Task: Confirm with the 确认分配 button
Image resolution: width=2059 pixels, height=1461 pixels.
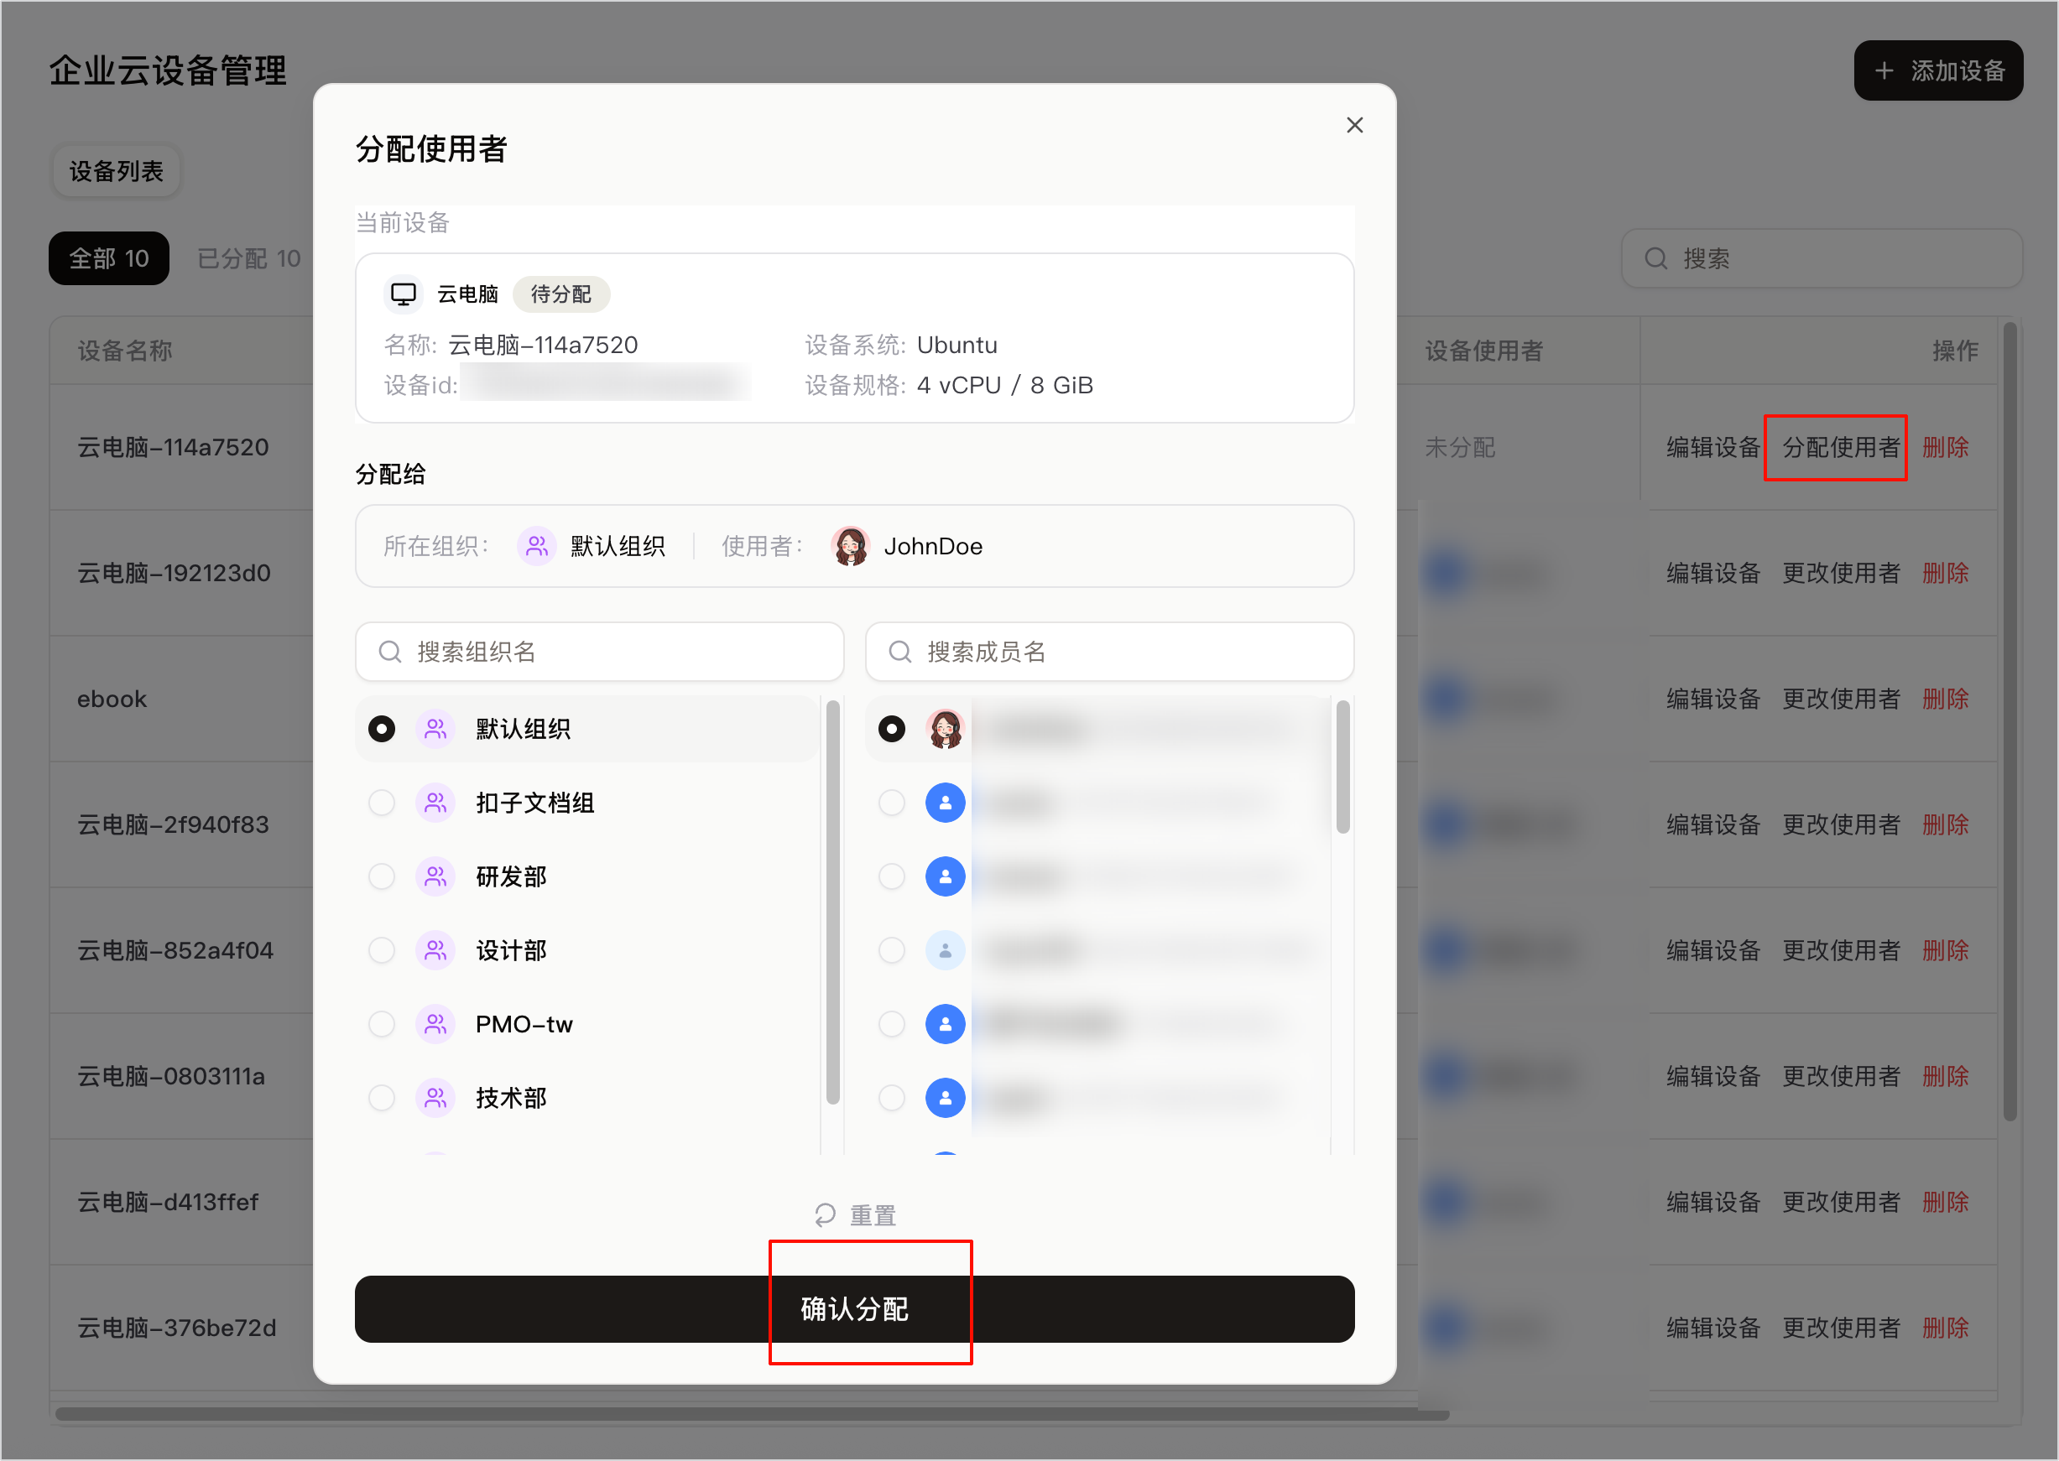Action: point(854,1309)
